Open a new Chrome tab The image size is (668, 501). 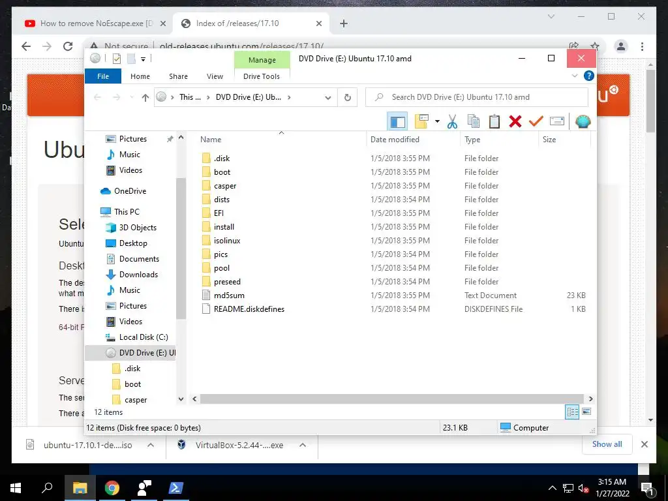344,23
